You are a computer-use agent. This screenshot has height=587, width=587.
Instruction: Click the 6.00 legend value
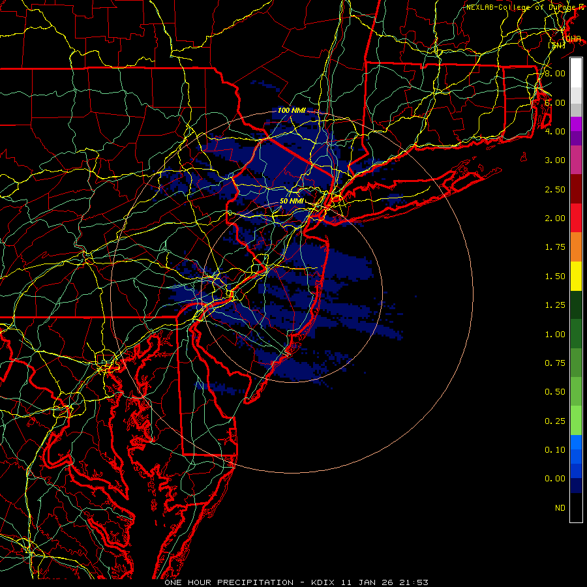point(555,102)
